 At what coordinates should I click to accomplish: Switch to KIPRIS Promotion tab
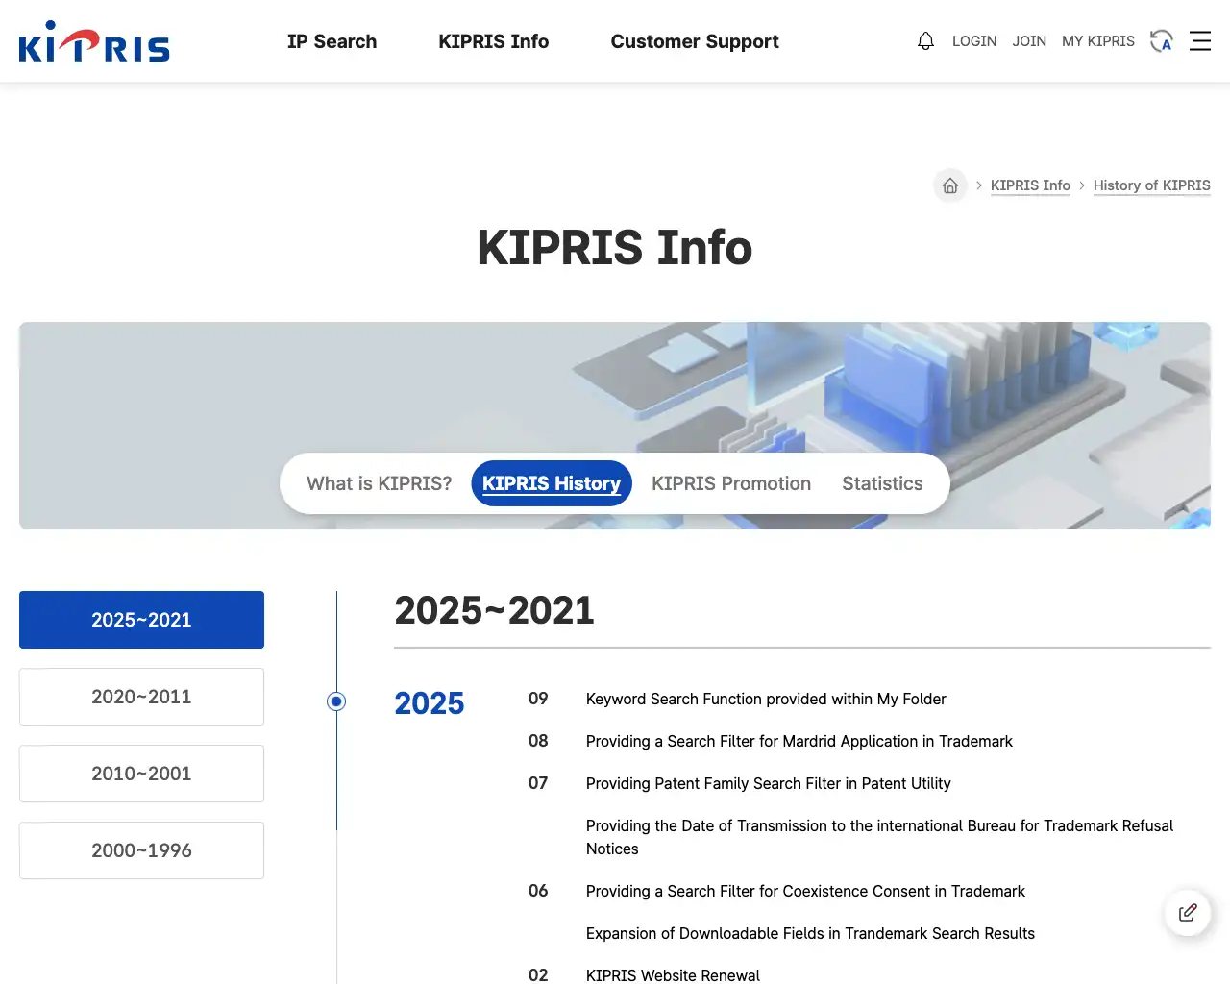coord(731,483)
